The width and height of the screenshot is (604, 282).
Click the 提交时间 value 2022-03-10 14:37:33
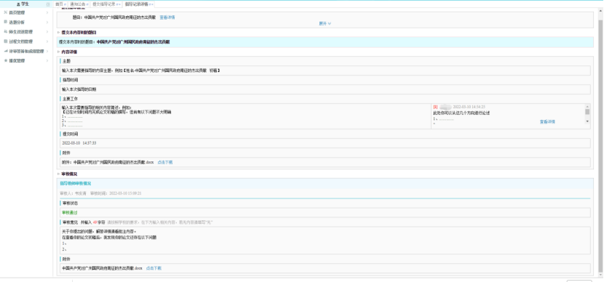point(79,143)
